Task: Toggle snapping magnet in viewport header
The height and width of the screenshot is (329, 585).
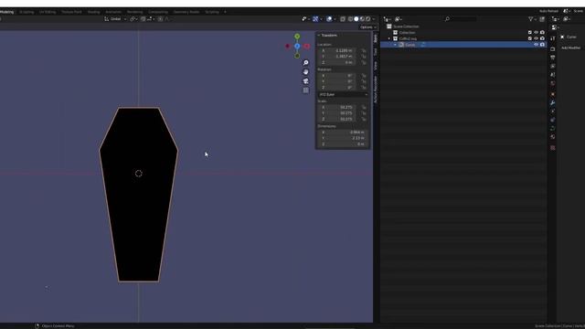Action: click(144, 19)
